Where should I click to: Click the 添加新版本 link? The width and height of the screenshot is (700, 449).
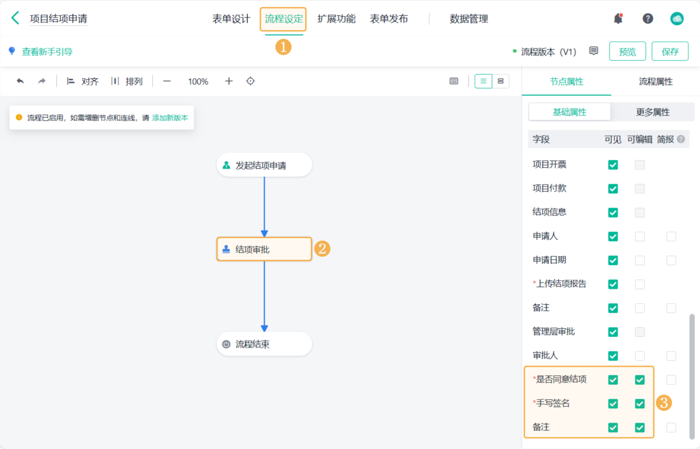[170, 117]
